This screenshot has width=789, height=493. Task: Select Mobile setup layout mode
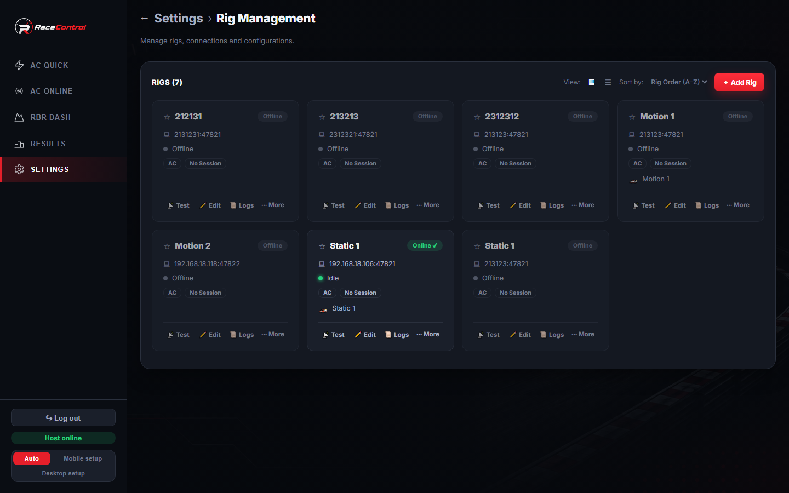coord(83,458)
